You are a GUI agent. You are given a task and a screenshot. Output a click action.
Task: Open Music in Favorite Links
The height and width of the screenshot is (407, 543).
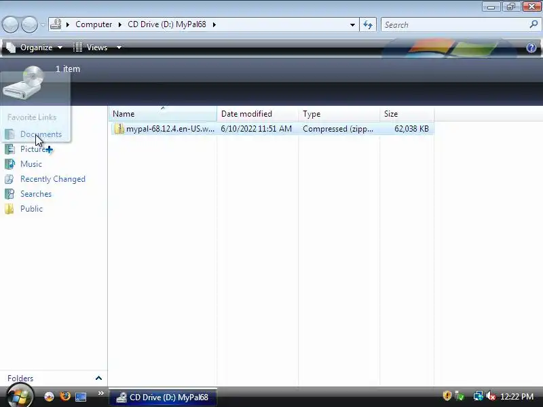[x=31, y=164]
